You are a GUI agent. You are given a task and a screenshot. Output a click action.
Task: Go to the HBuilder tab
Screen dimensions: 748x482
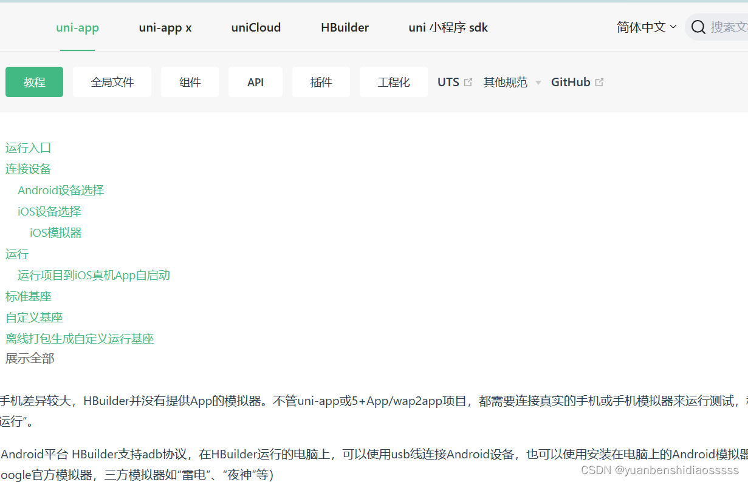point(345,27)
